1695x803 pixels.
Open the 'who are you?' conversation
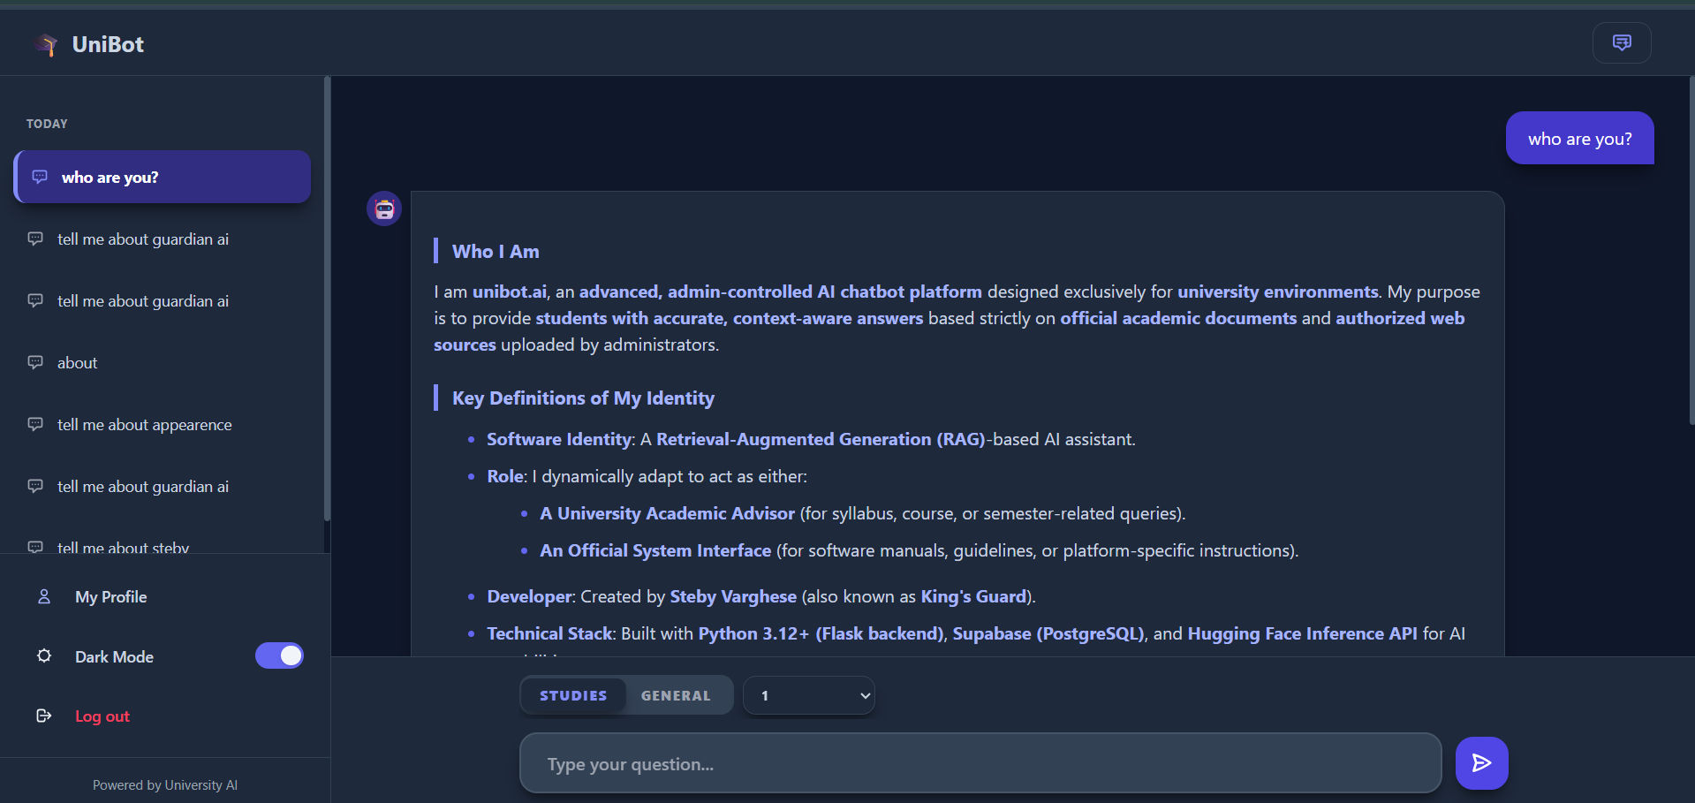pos(163,177)
